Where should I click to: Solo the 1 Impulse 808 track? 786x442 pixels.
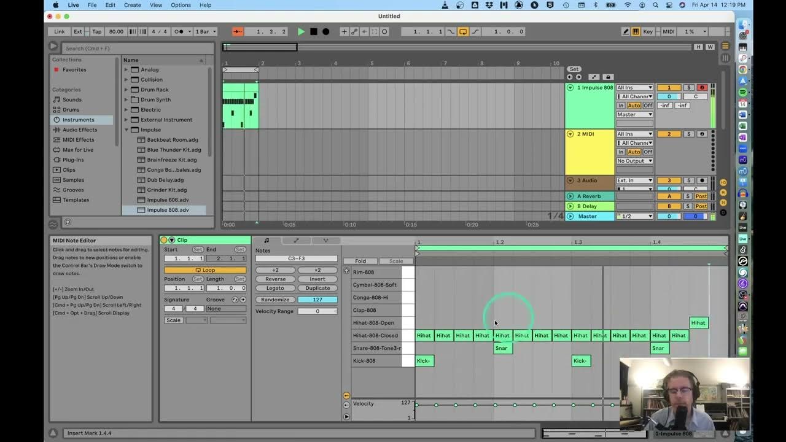click(689, 88)
